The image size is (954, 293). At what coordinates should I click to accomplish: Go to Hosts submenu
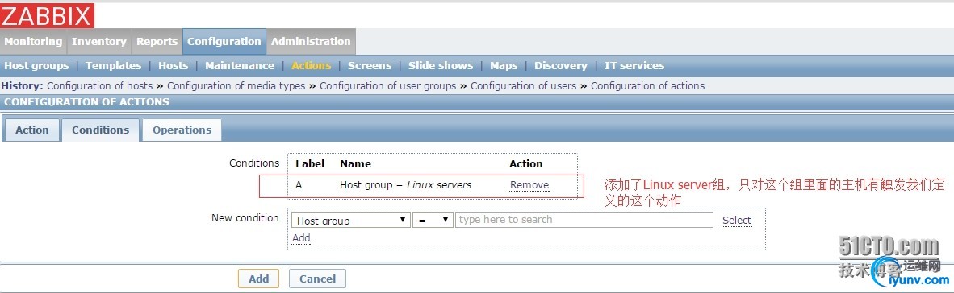[174, 65]
